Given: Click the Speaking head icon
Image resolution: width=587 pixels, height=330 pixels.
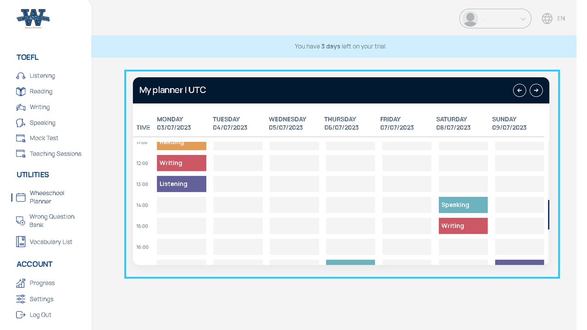Looking at the screenshot, I should pyautogui.click(x=21, y=123).
